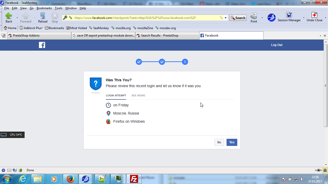This screenshot has height=184, width=328.
Task: Click the security padlock in the status bar
Action: pos(325,170)
